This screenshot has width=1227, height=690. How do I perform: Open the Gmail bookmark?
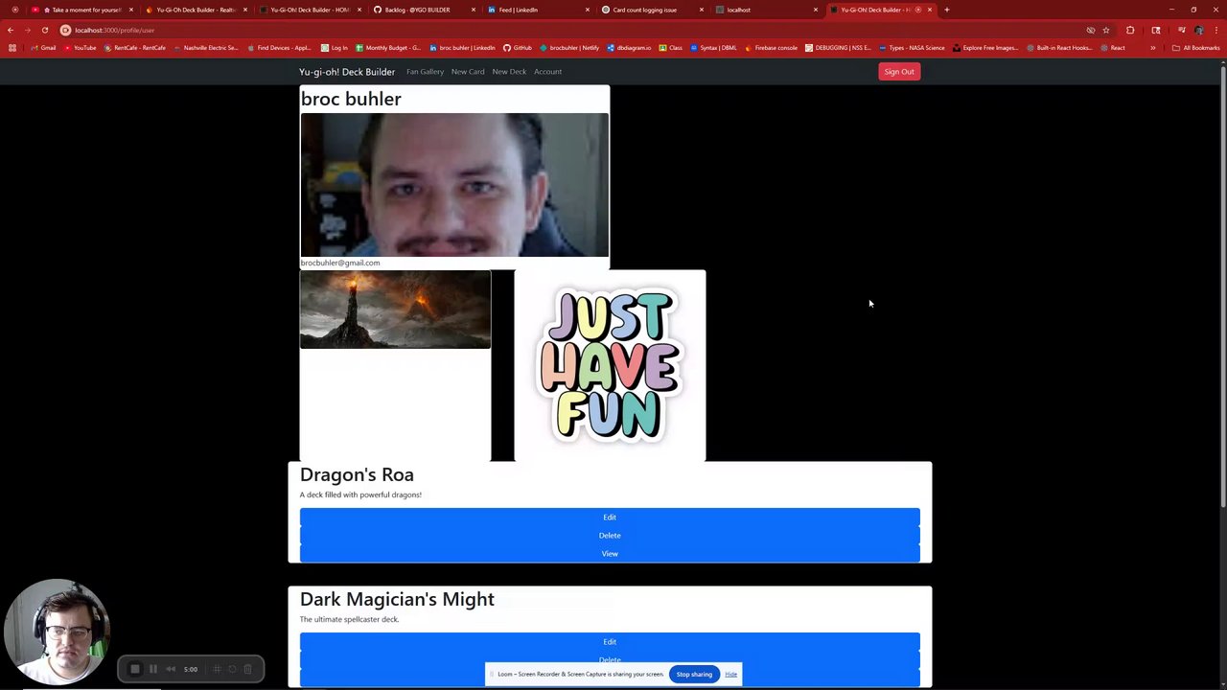pyautogui.click(x=44, y=48)
